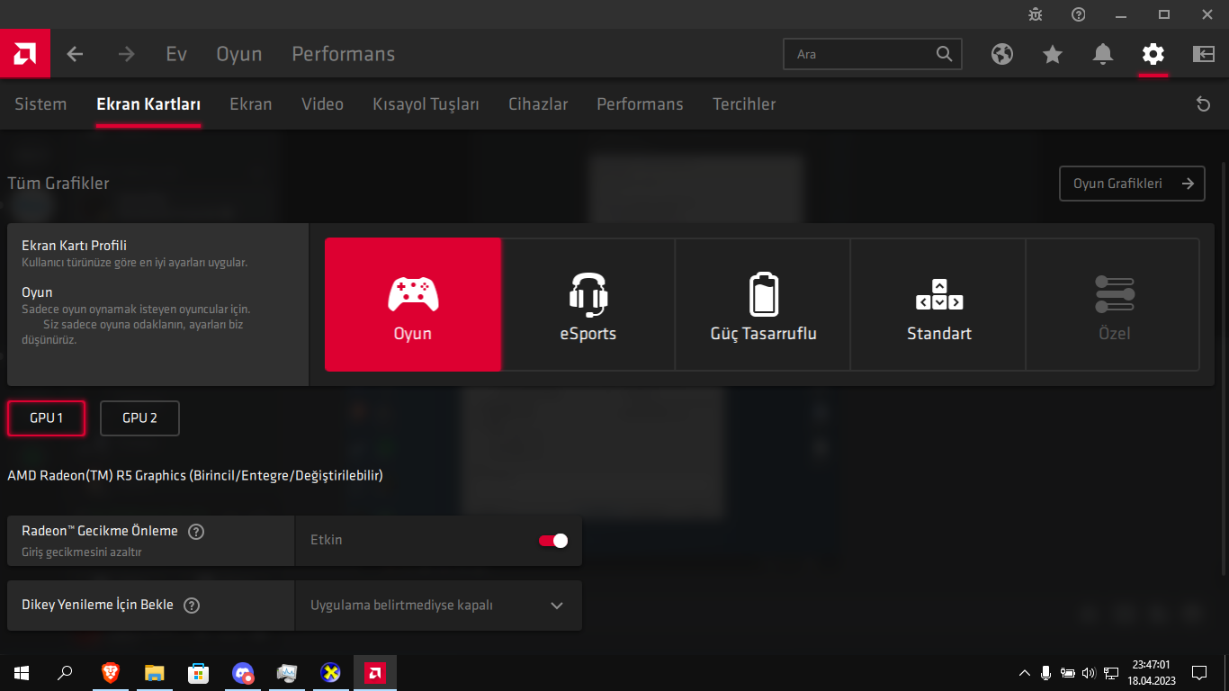The image size is (1229, 691).
Task: Open the web browser globe icon
Action: 1002,54
